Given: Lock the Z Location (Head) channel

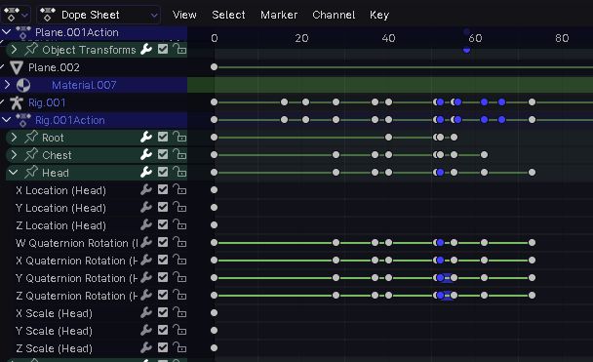Looking at the screenshot, I should [179, 224].
